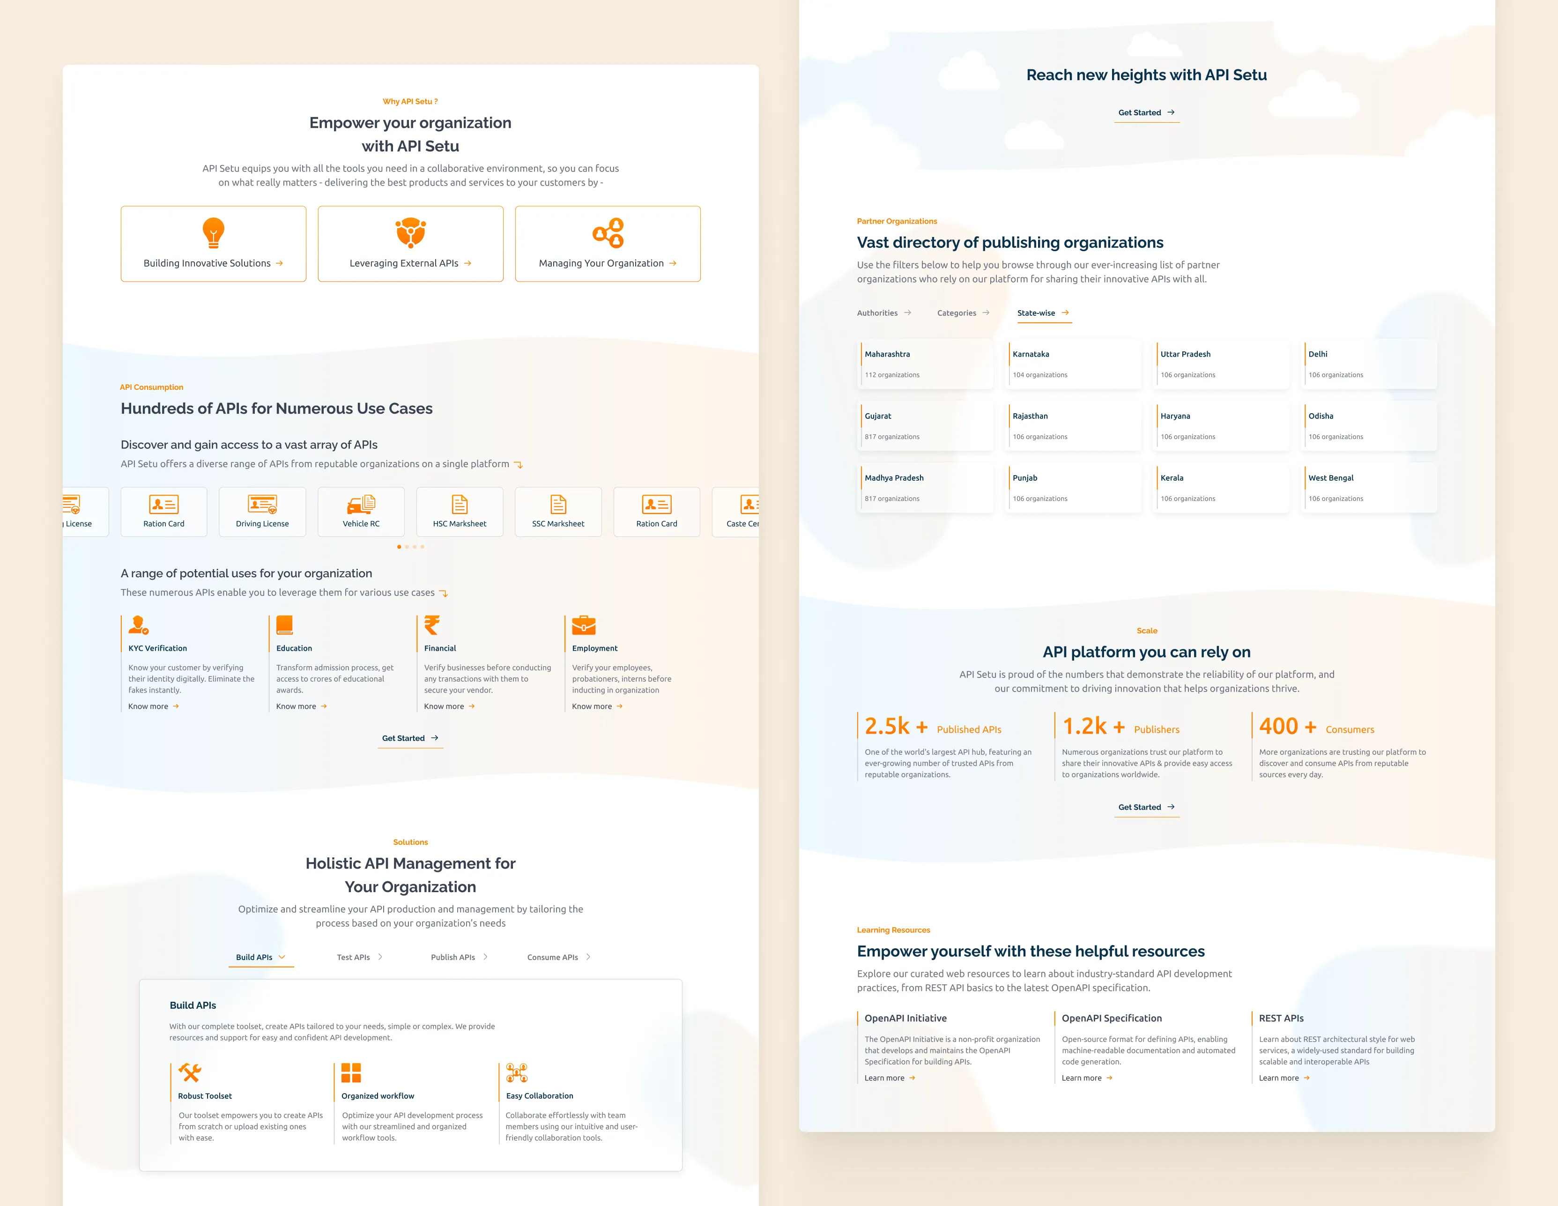Click the KYC Verification person icon

point(138,625)
